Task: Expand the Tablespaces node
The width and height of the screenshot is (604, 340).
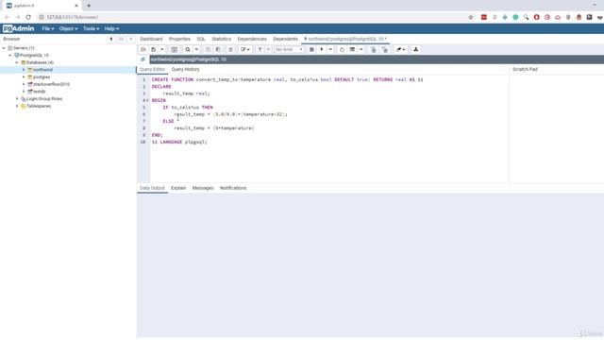Action: point(17,106)
